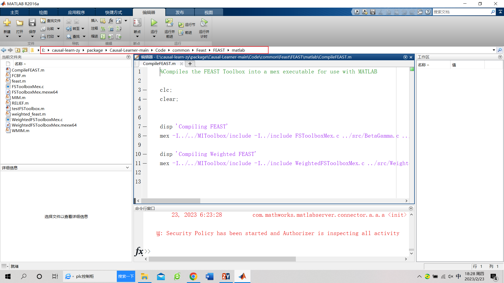Expand the details (详细信息) panel chevron

pyautogui.click(x=127, y=168)
